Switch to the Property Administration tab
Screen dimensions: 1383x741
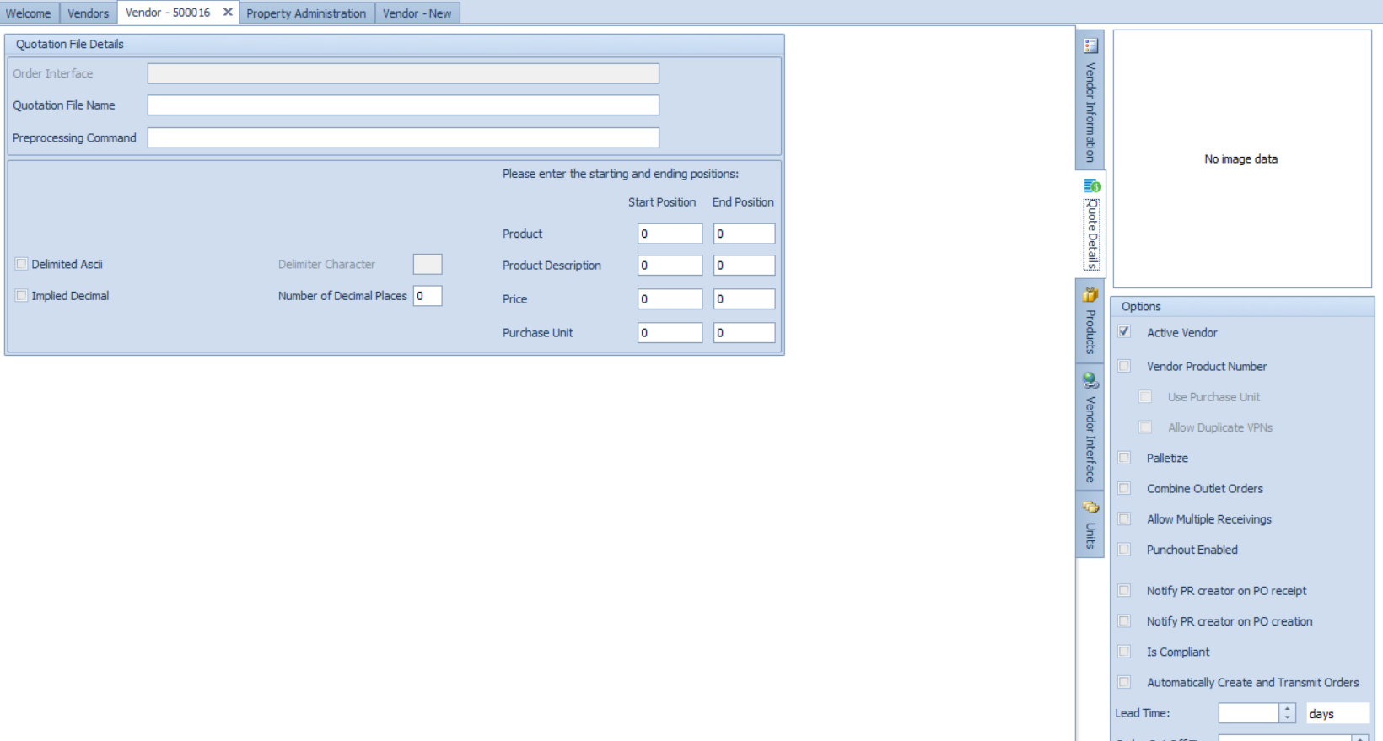306,13
